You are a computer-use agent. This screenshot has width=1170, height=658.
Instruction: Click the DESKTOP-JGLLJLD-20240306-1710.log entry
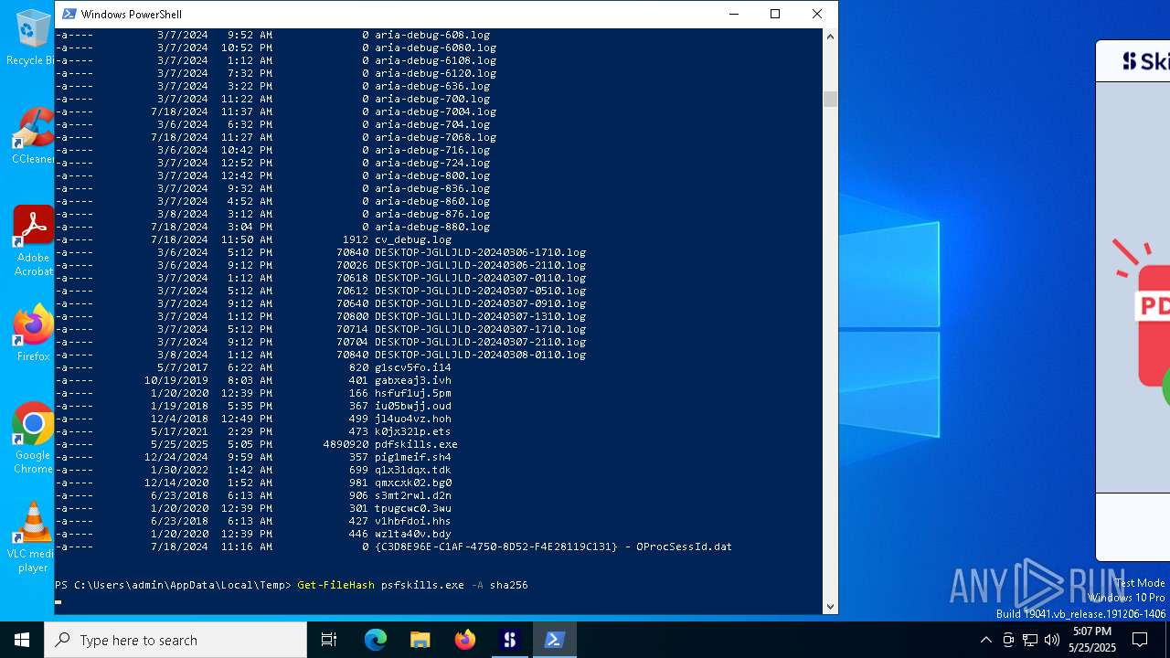click(x=480, y=252)
